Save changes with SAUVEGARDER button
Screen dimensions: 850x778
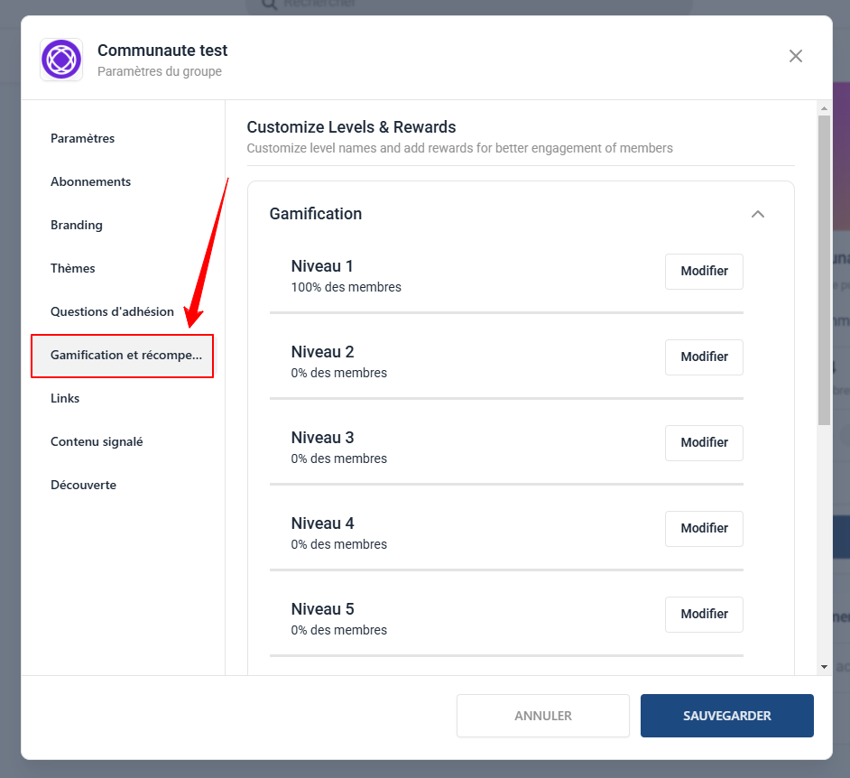[726, 716]
